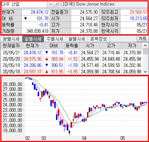Select the 20/05/20 date row
Viewport: 149px width, 142px height.
[x=72, y=59]
